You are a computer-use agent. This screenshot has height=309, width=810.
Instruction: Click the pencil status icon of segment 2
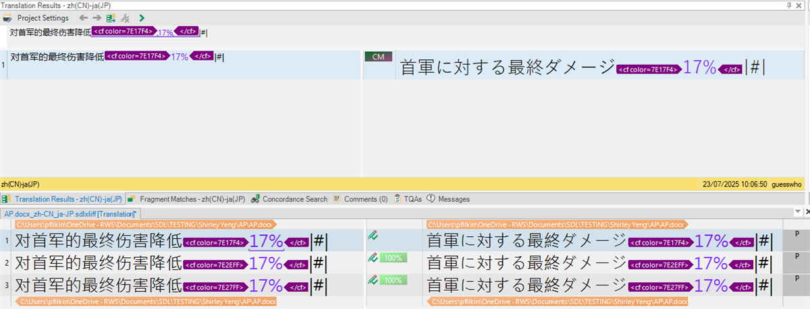pyautogui.click(x=373, y=257)
